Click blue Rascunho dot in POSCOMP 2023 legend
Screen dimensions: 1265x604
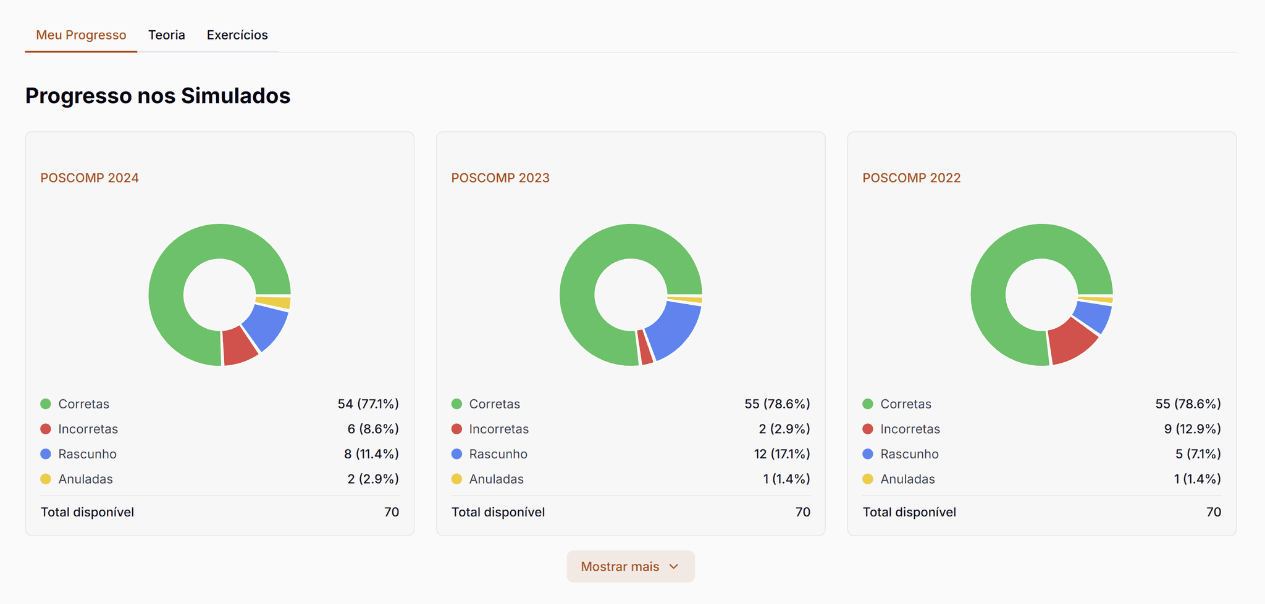point(456,454)
